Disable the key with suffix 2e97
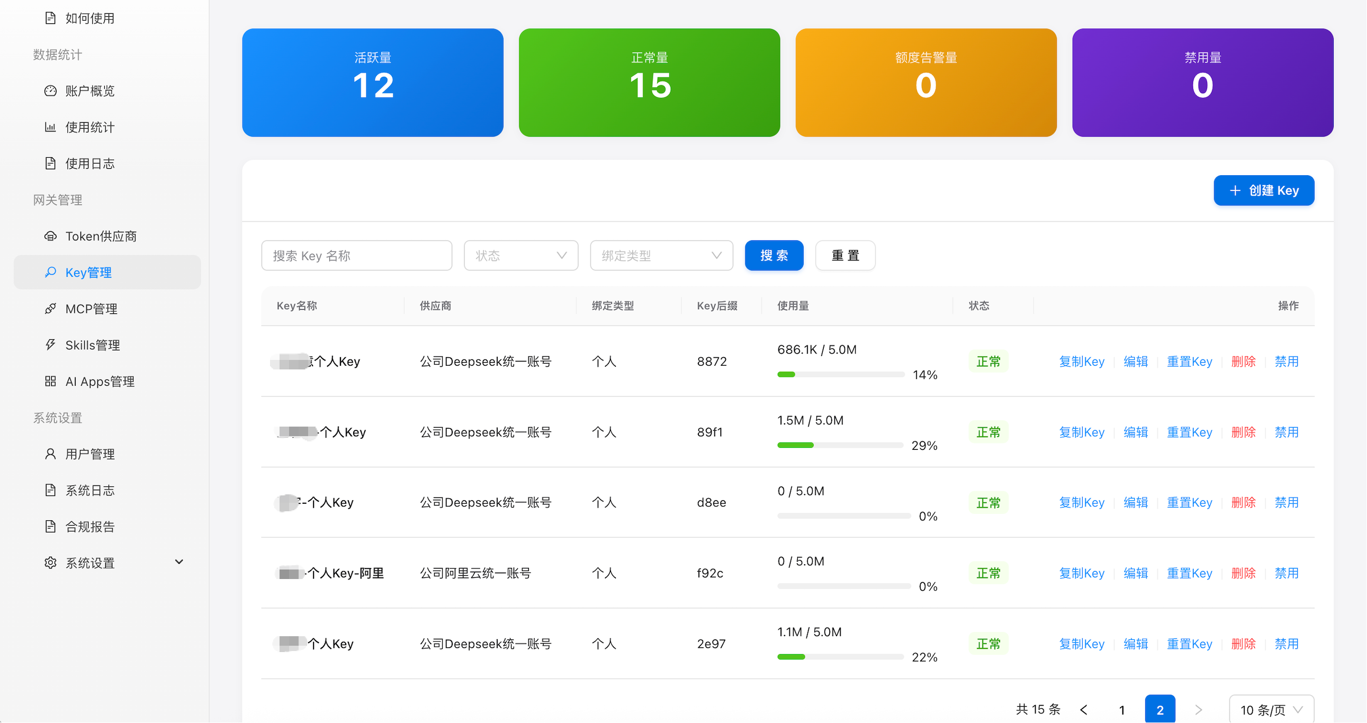The image size is (1367, 723). click(1287, 644)
